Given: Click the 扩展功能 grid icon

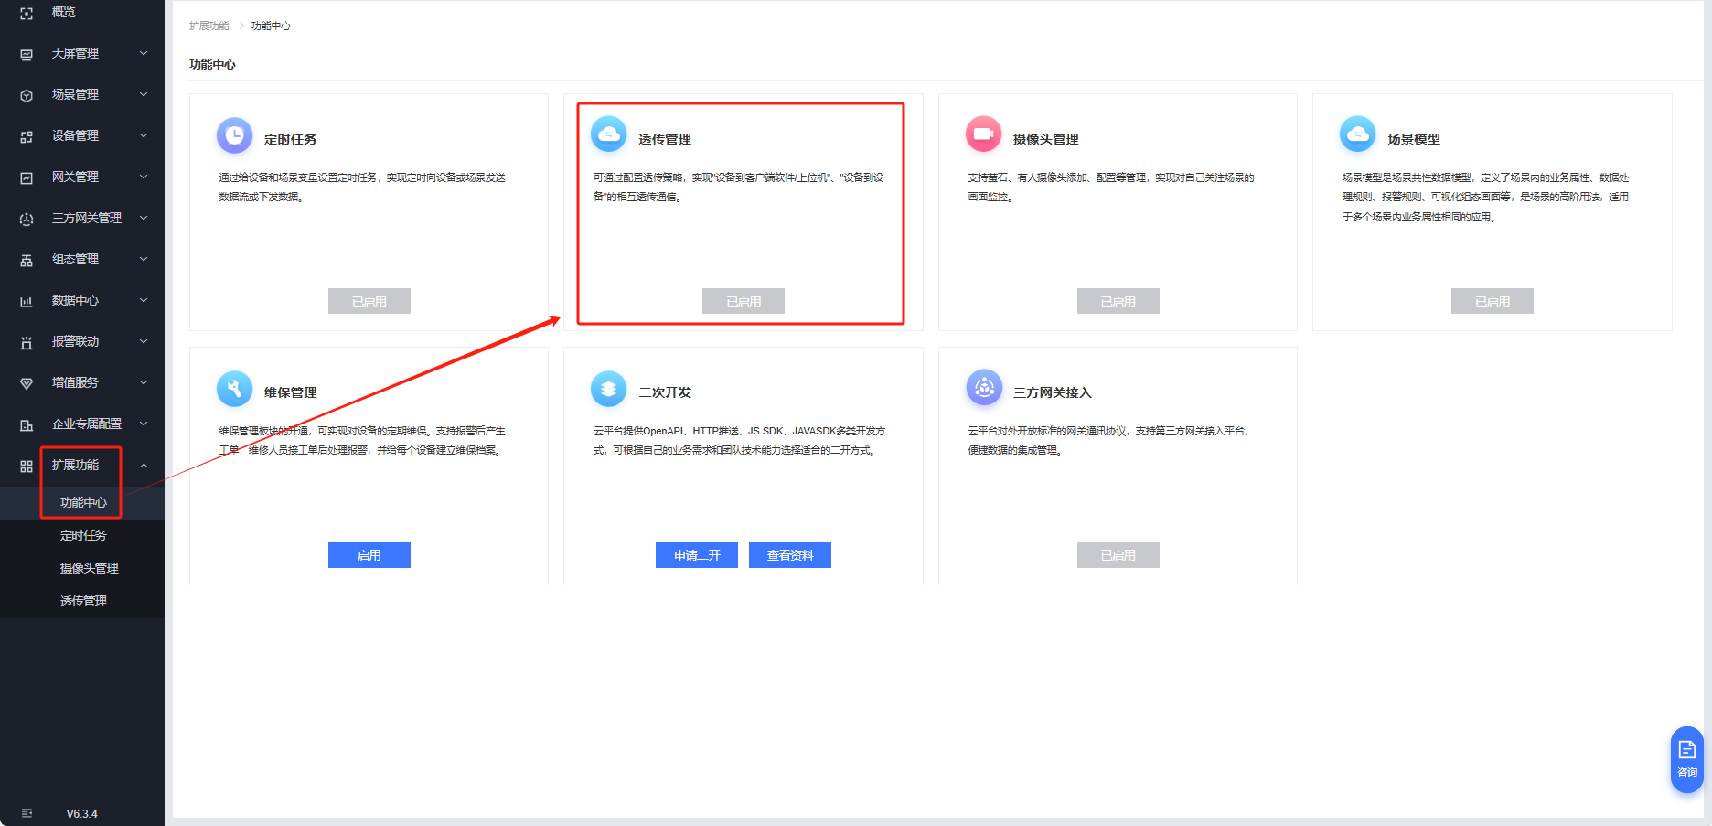Looking at the screenshot, I should (x=27, y=467).
